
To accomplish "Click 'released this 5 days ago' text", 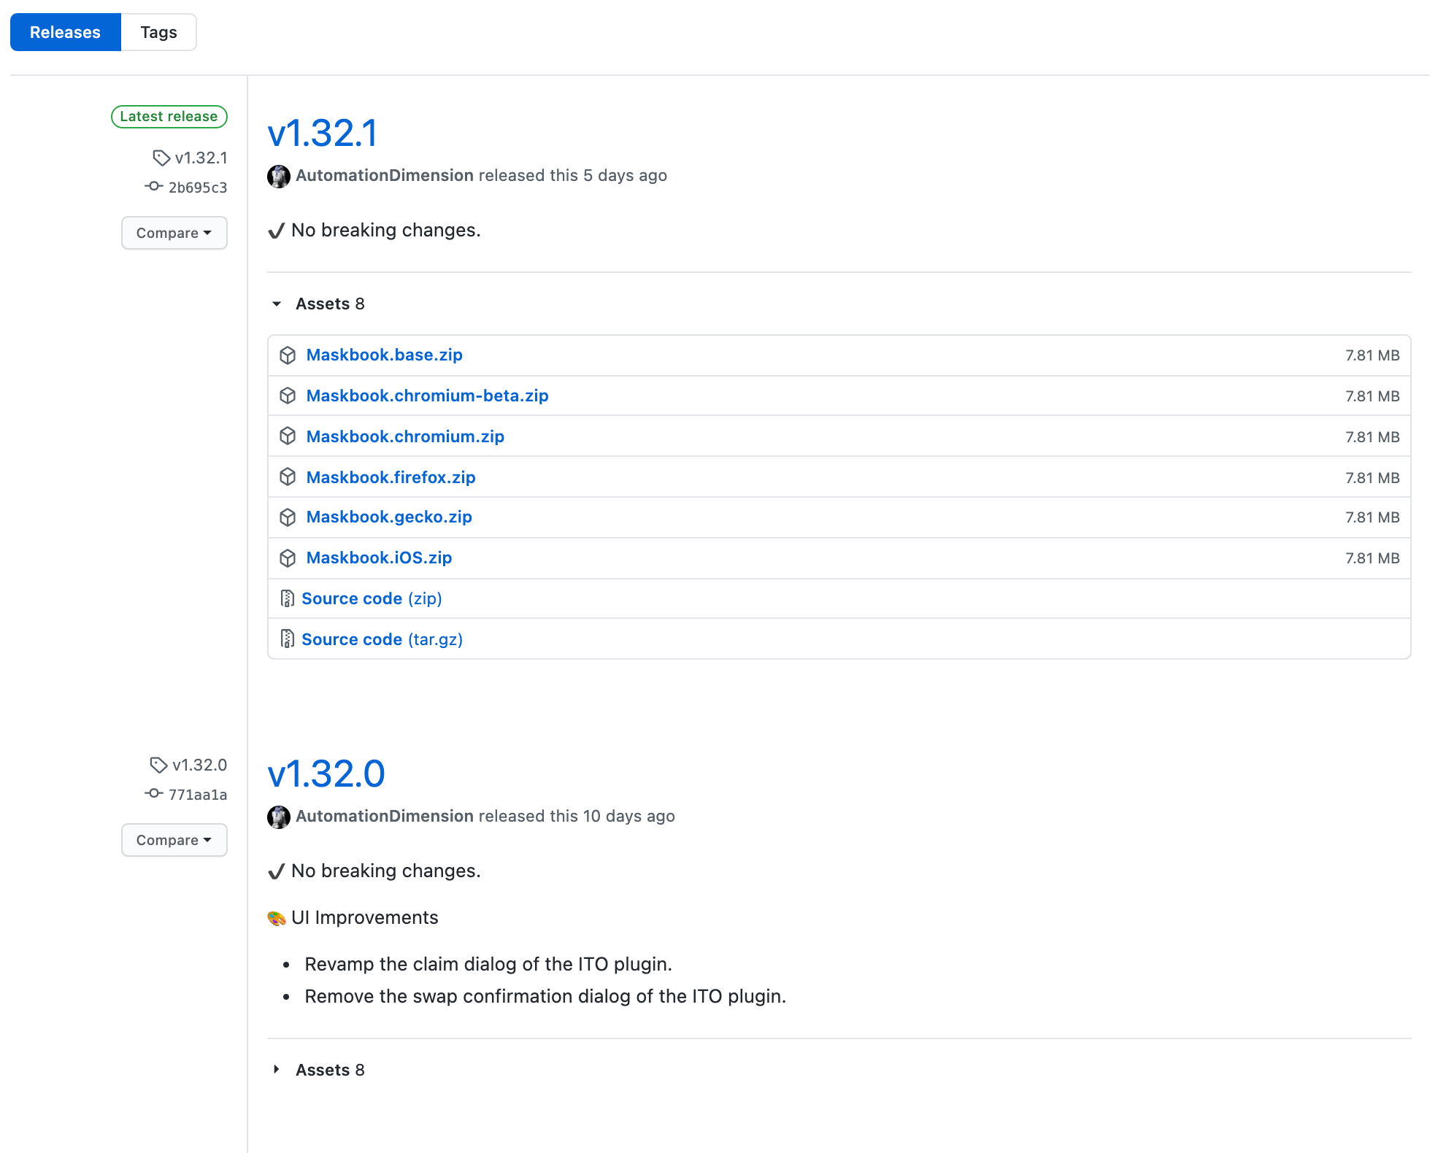I will (573, 176).
